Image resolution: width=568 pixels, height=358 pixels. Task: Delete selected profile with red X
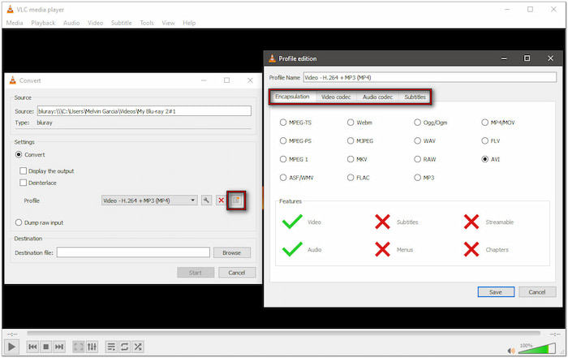point(221,201)
